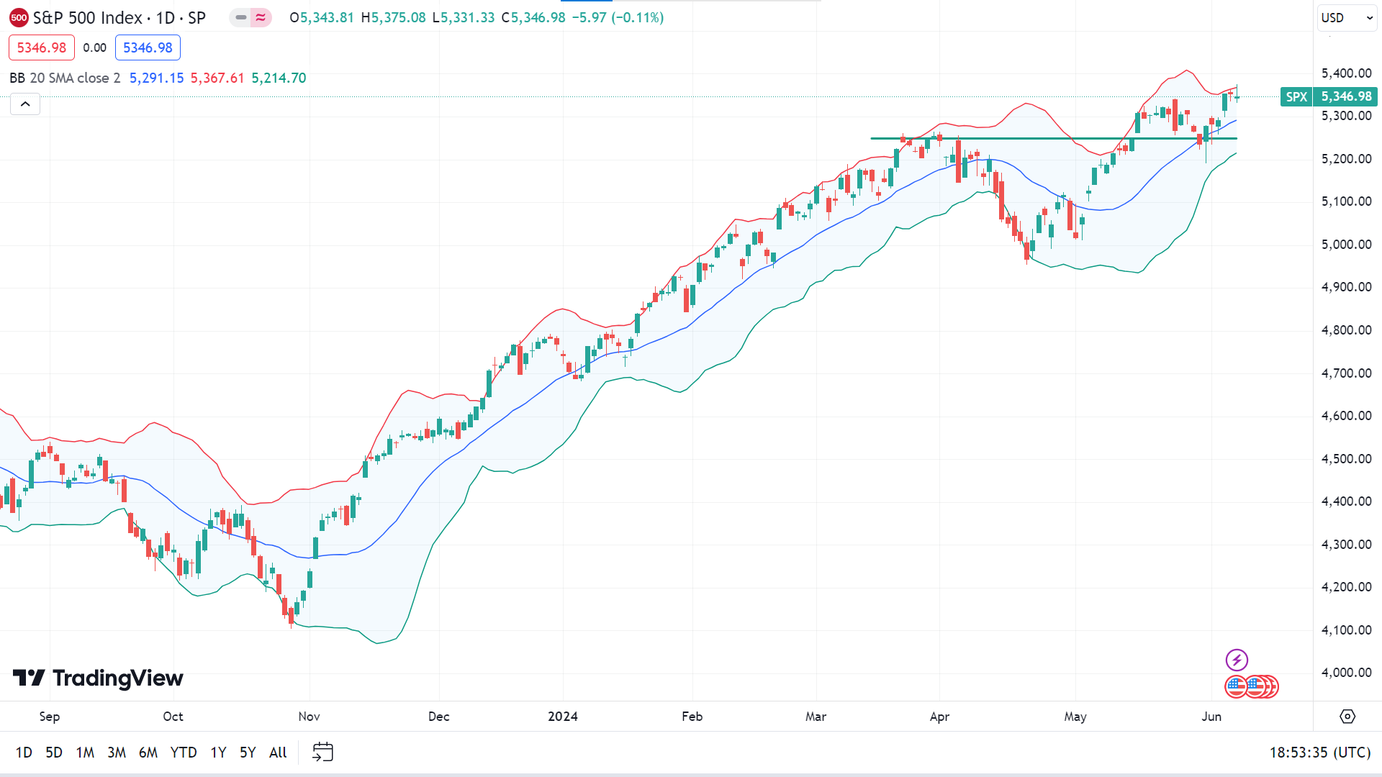Image resolution: width=1382 pixels, height=777 pixels.
Task: Click the UTC time clock 18:53:35
Action: (x=1319, y=753)
